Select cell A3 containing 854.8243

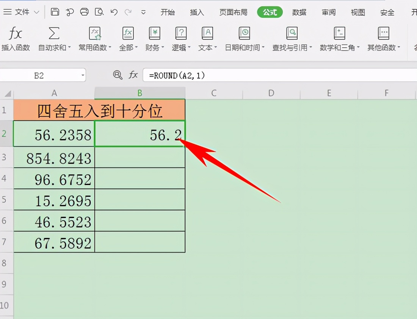point(54,158)
